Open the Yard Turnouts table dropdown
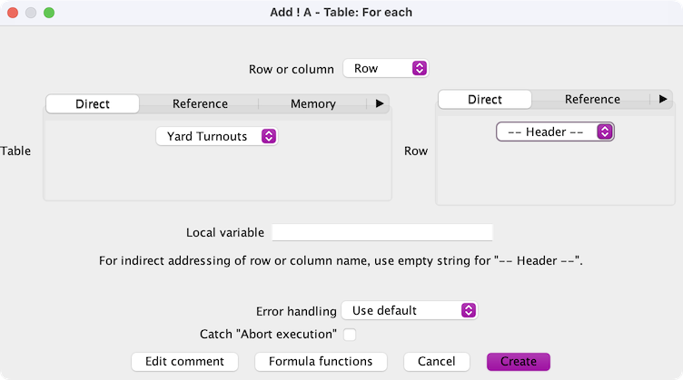Viewport: 683px width, 380px height. (x=216, y=136)
